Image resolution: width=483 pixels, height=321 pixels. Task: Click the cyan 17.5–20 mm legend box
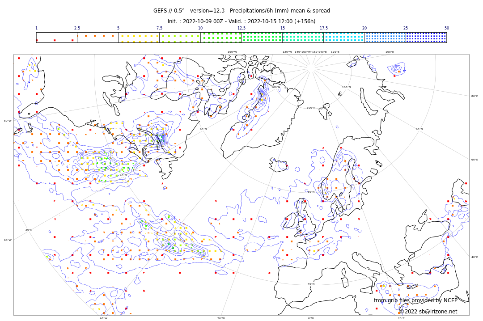(344, 38)
